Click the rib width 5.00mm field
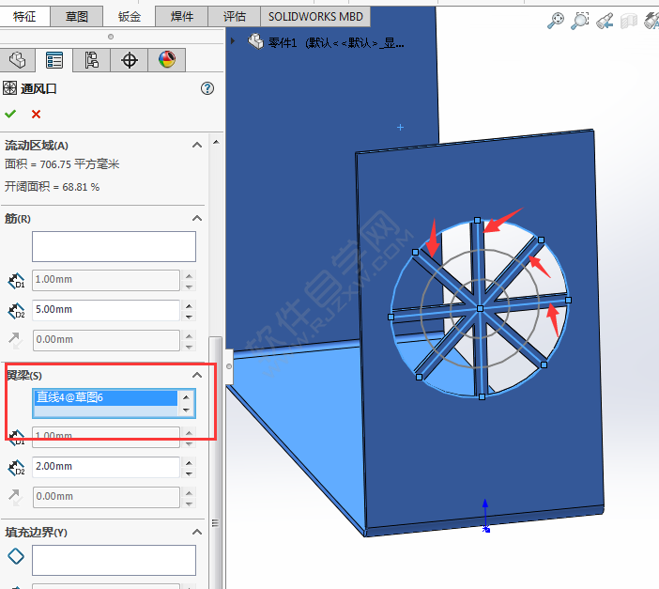Image resolution: width=659 pixels, height=589 pixels. (106, 310)
